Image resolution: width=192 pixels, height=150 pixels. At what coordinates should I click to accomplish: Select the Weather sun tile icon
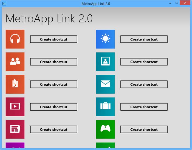point(105,39)
